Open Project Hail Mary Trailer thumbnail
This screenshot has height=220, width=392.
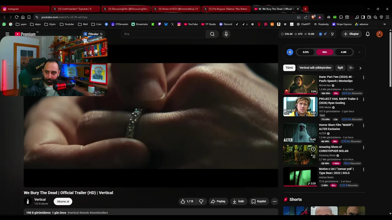(300, 107)
